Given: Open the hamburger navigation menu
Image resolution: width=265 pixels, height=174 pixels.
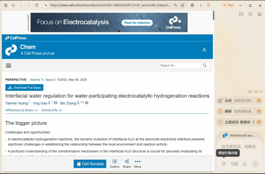Looking at the screenshot, I should point(8,66).
